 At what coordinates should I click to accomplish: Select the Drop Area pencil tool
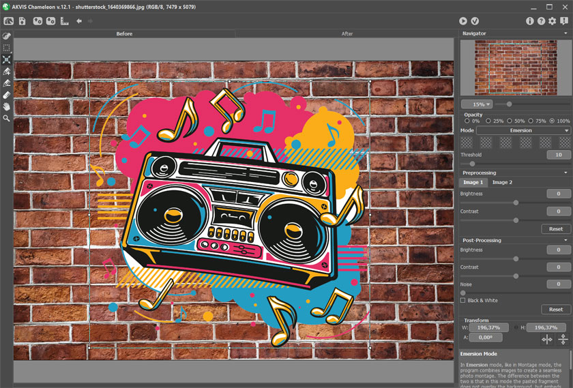(x=7, y=83)
